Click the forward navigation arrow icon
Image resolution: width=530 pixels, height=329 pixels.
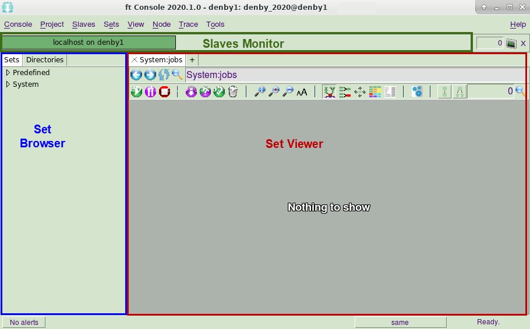pyautogui.click(x=150, y=75)
